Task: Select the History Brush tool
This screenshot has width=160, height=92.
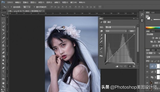Action: tap(3, 49)
